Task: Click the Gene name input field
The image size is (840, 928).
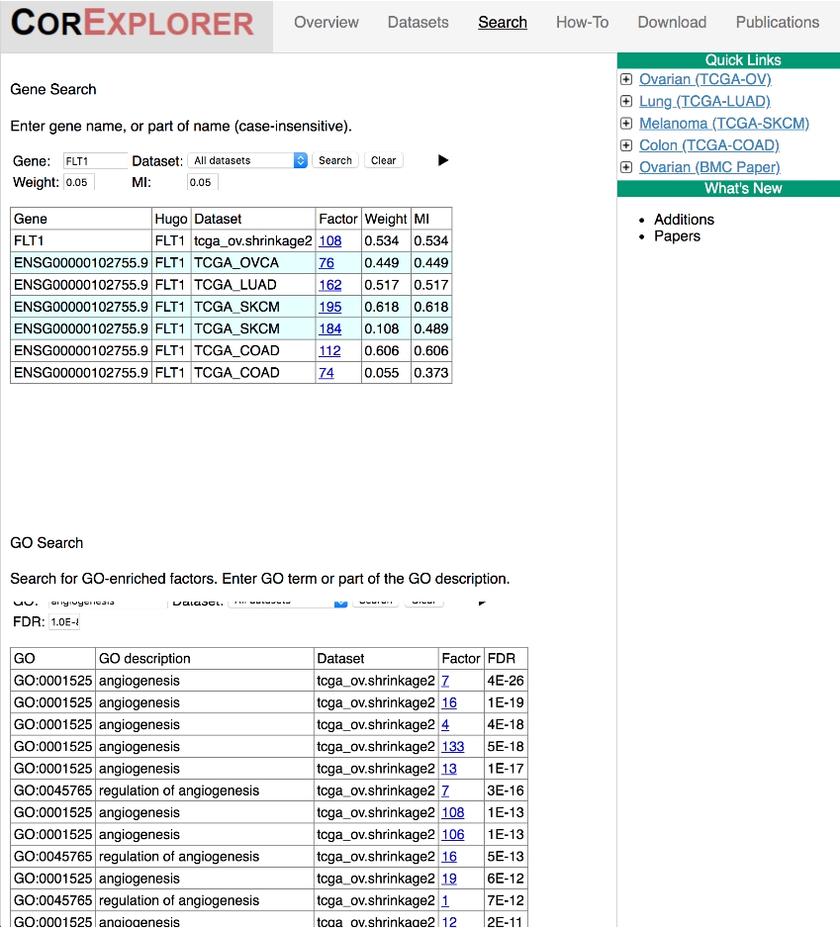Action: tap(95, 160)
